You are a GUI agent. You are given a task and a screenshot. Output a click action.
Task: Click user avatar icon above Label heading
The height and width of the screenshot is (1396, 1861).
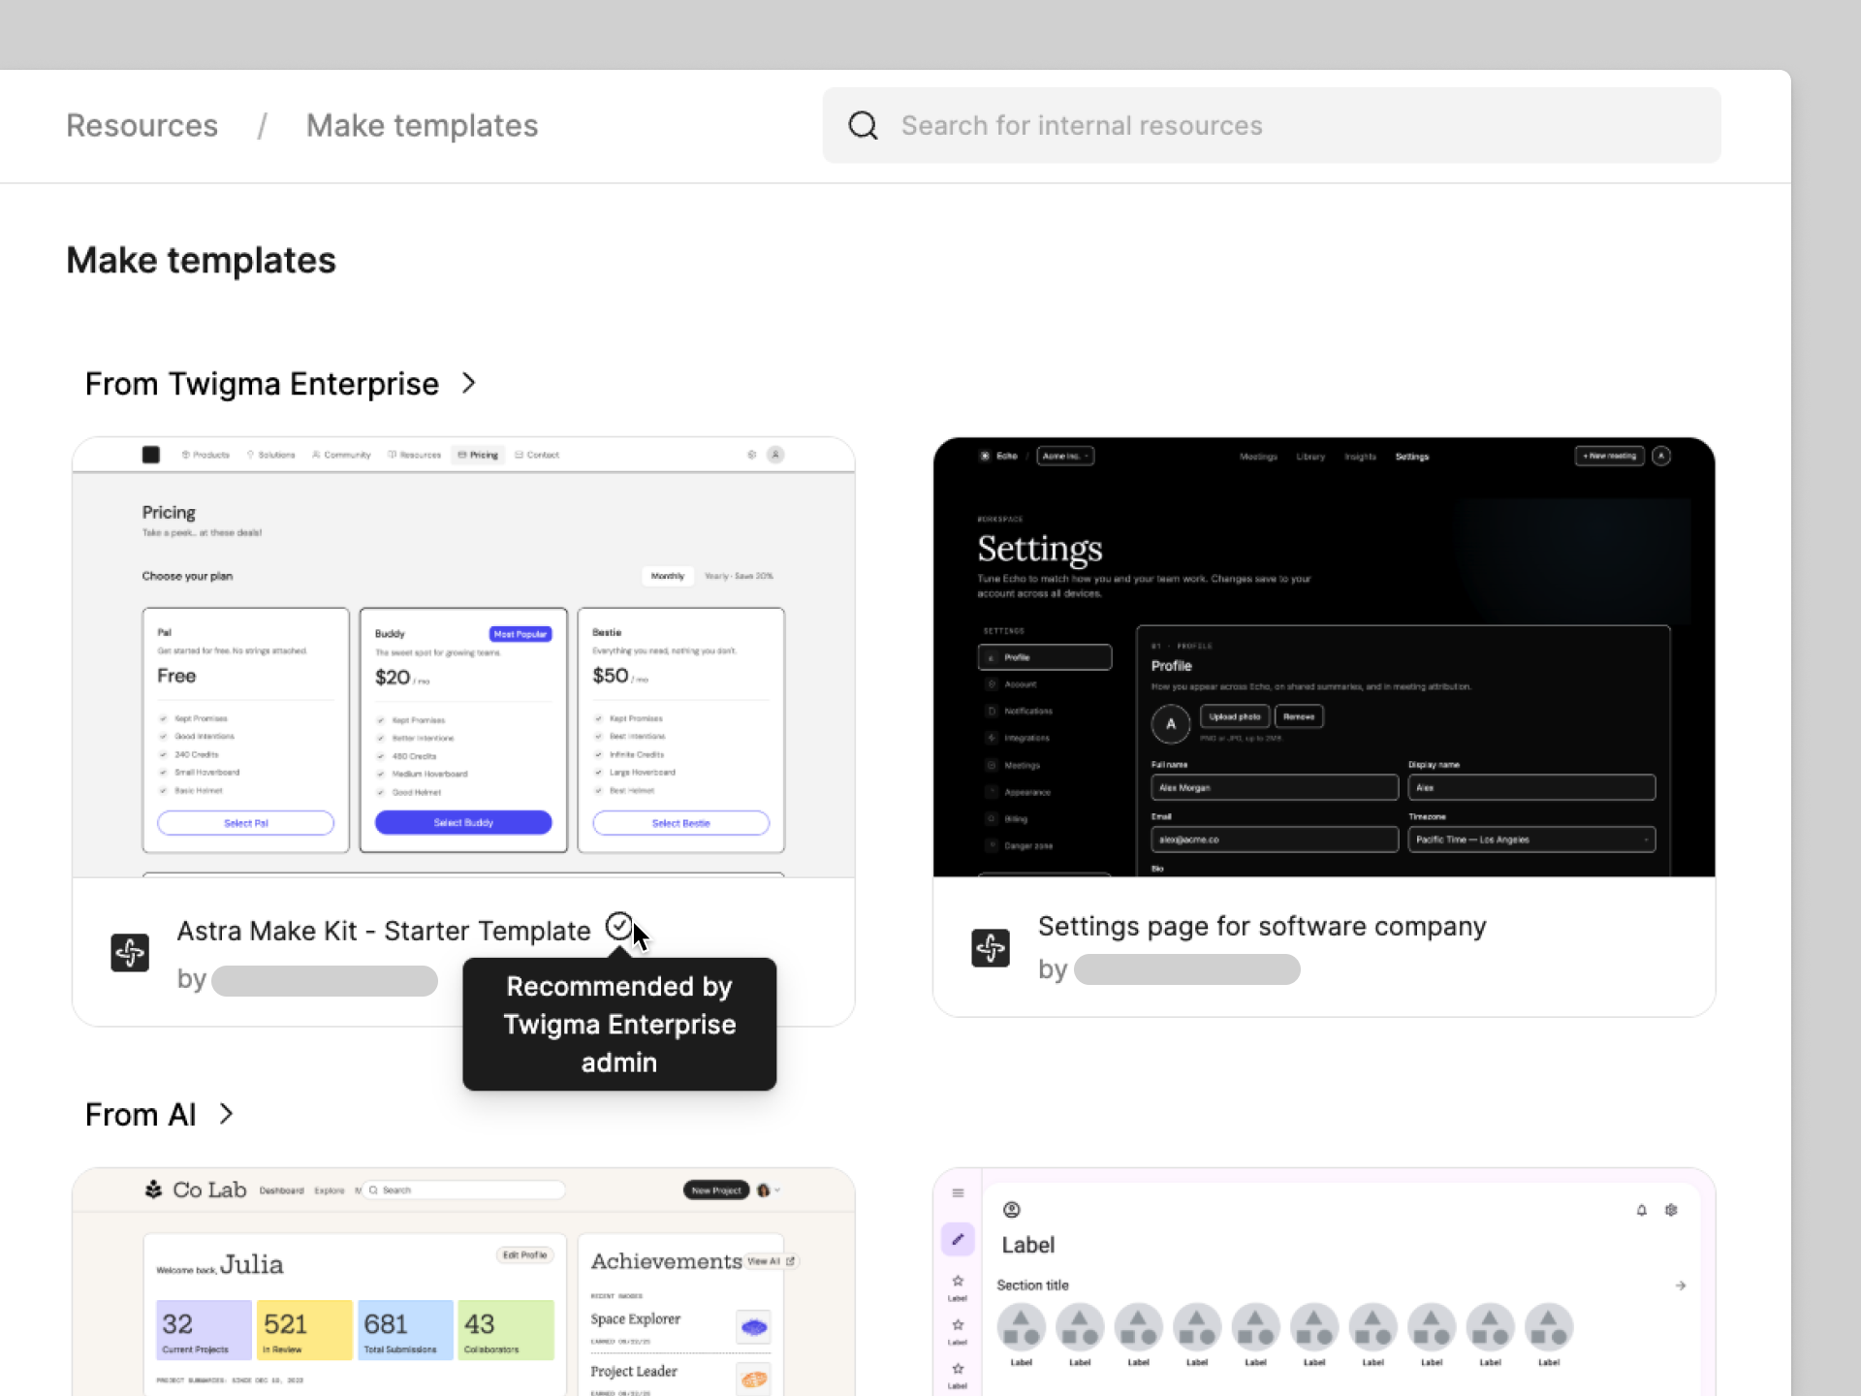pyautogui.click(x=1011, y=1209)
